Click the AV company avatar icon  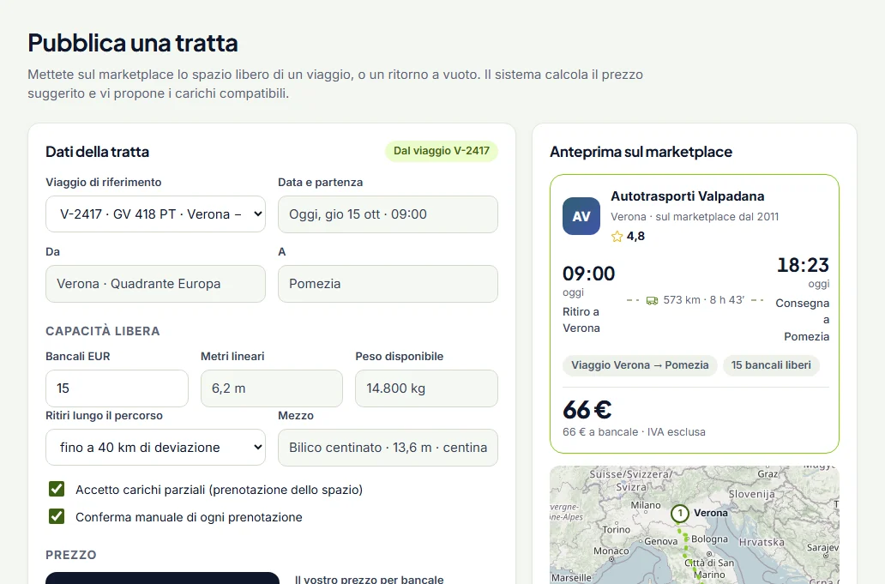point(581,215)
